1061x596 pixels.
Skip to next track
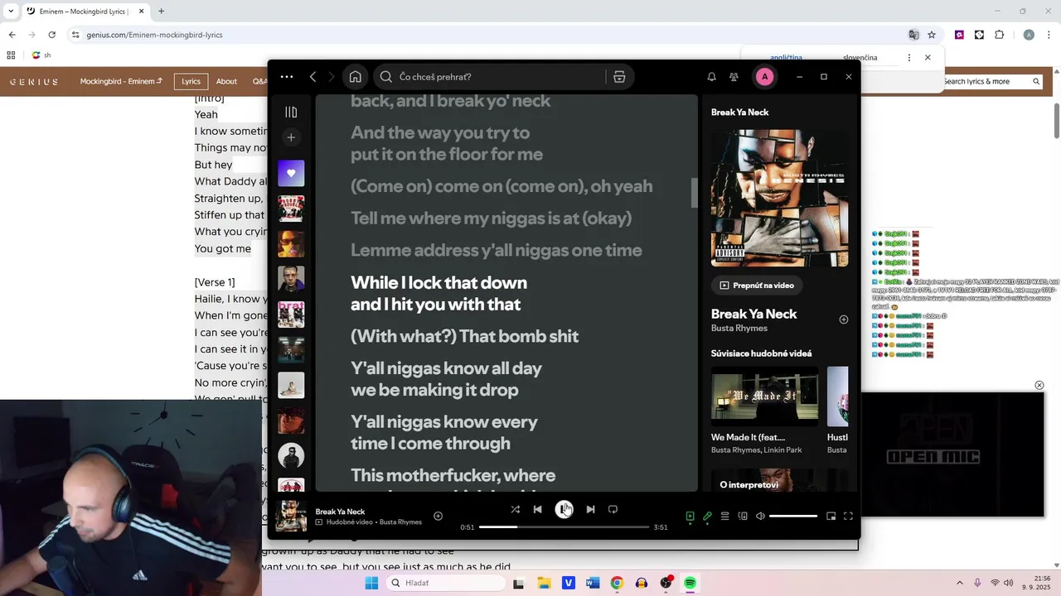(x=590, y=509)
